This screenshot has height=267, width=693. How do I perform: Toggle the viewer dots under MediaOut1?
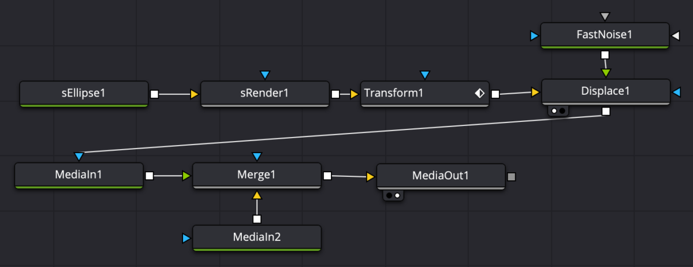393,195
